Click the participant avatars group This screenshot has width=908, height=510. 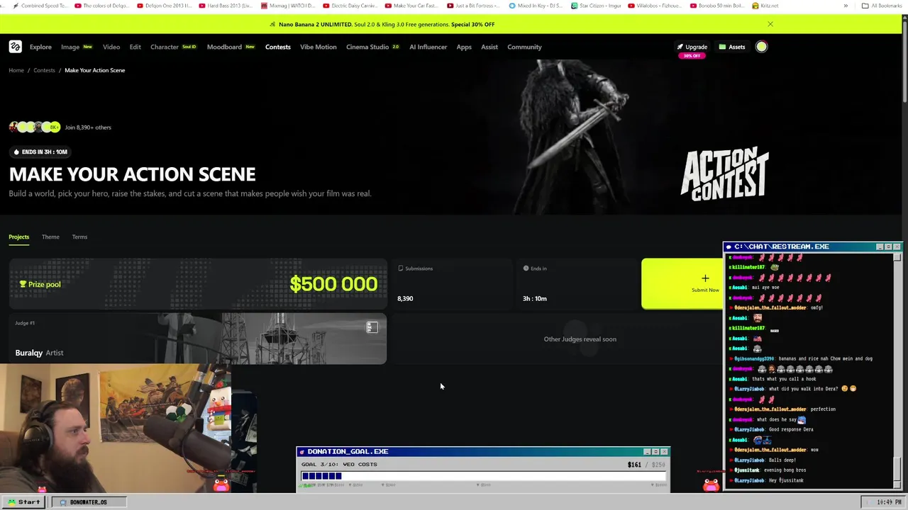tap(34, 127)
